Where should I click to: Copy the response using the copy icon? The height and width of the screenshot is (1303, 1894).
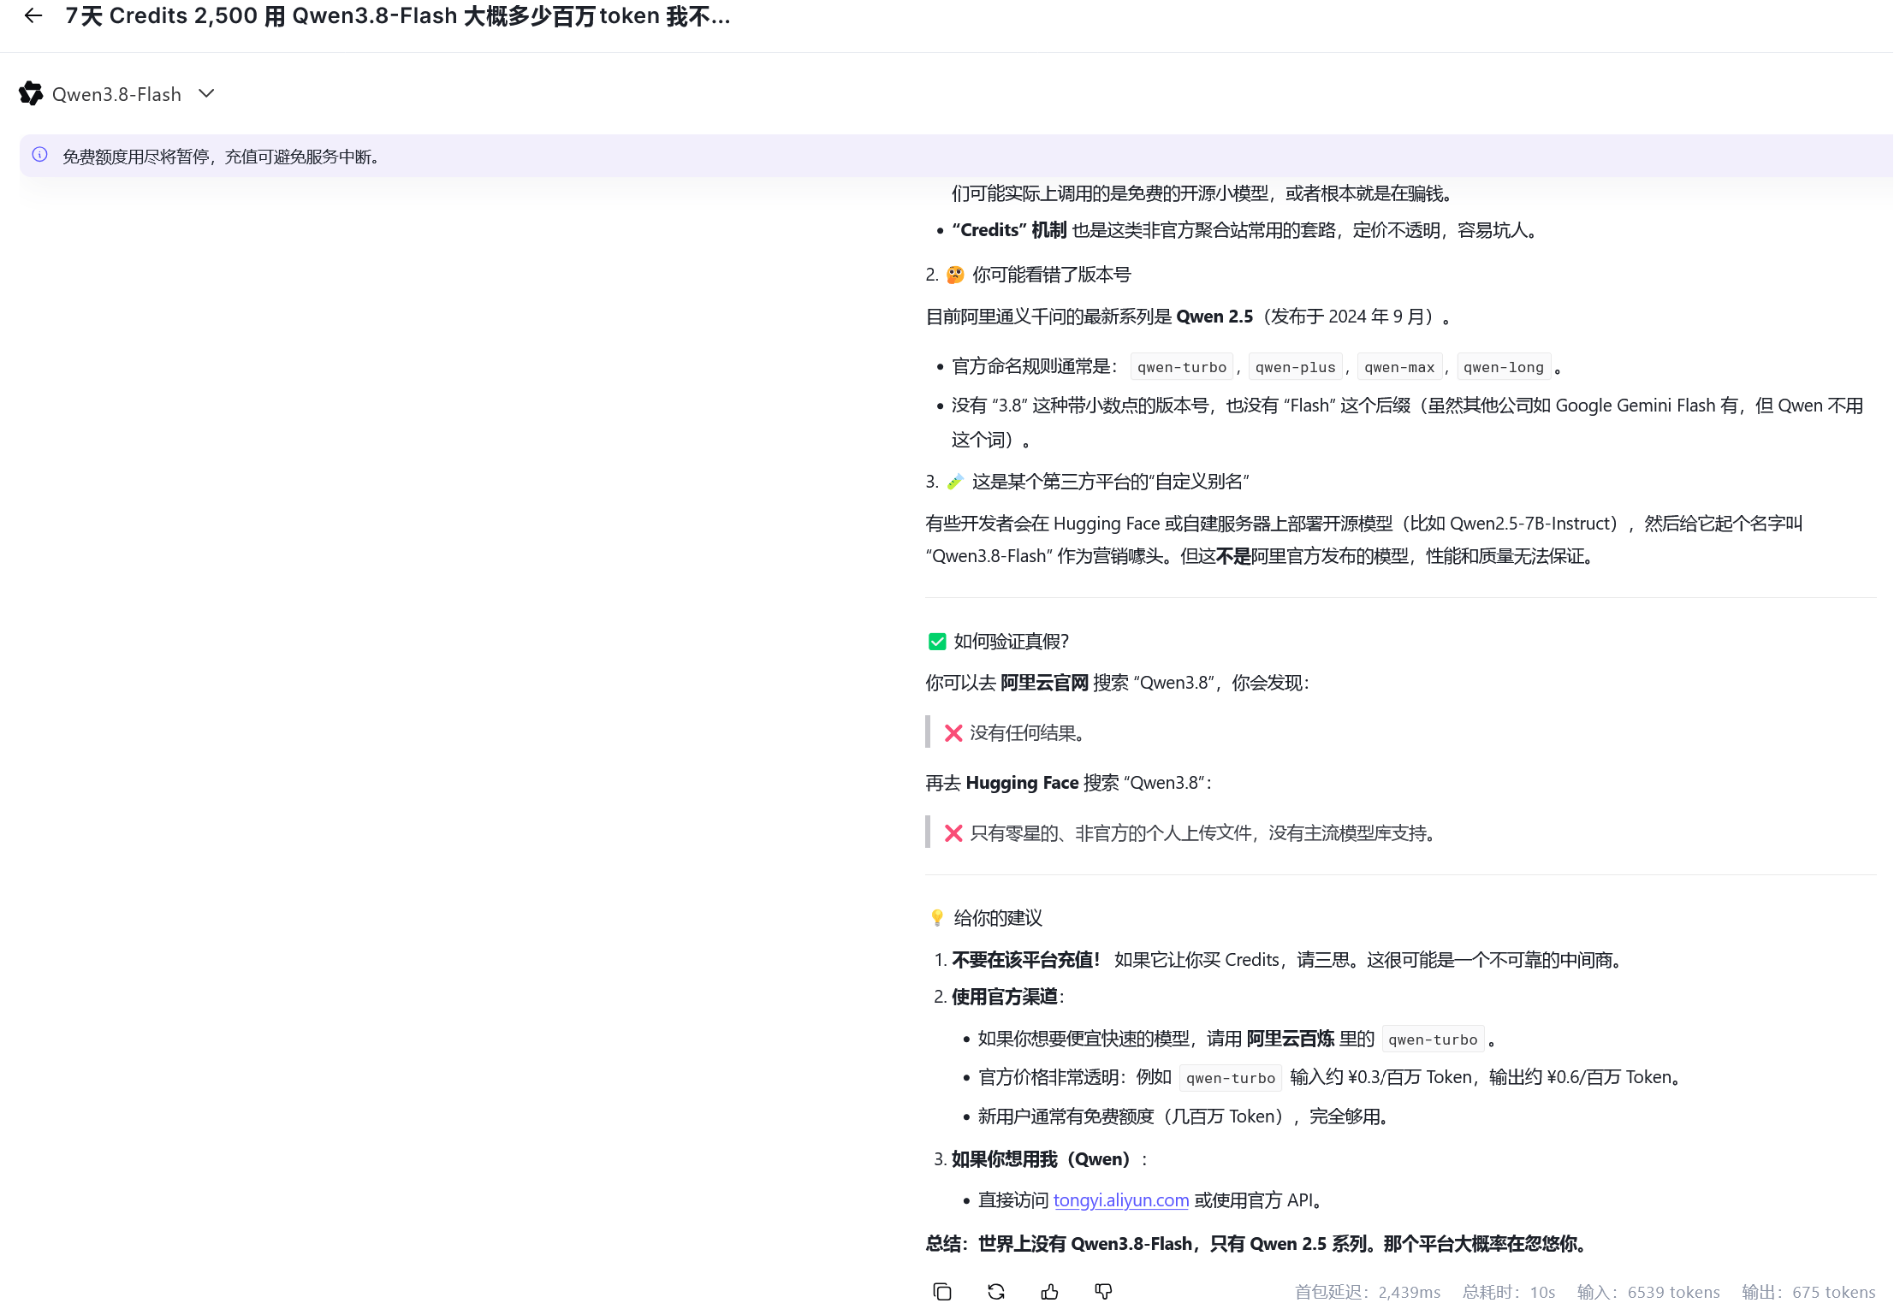(942, 1291)
